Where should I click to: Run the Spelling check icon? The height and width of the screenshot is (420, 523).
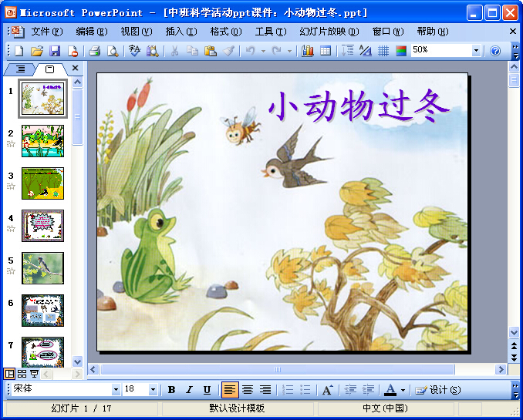[135, 51]
